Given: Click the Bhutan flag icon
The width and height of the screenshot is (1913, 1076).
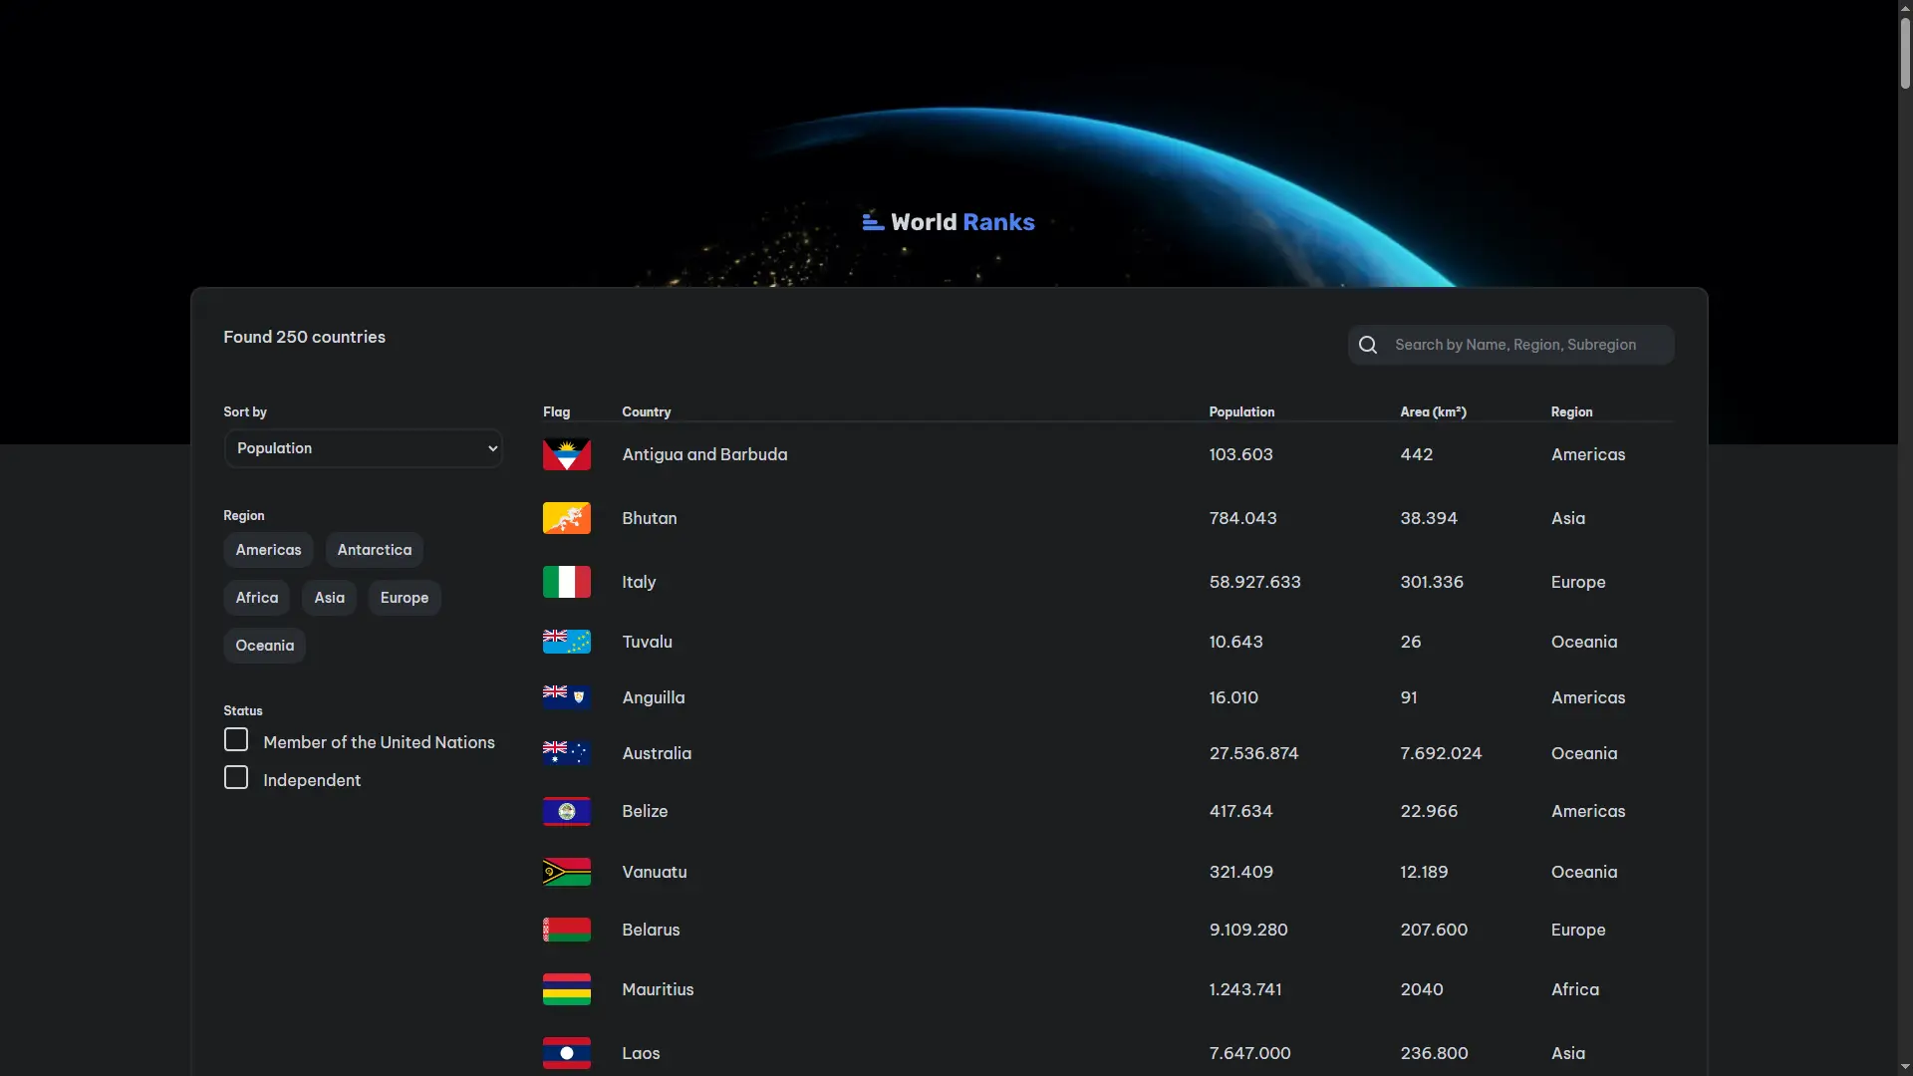Looking at the screenshot, I should click(x=566, y=518).
